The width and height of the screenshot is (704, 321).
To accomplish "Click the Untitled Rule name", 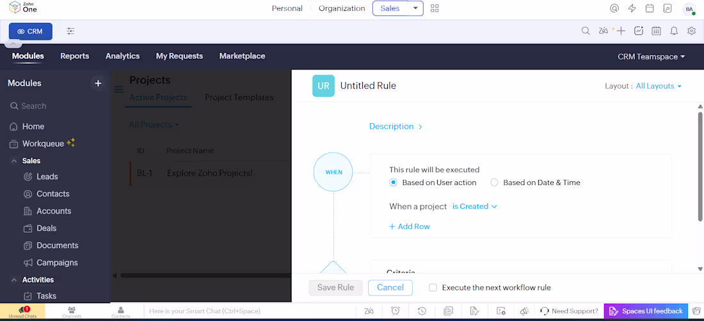I will pos(368,86).
